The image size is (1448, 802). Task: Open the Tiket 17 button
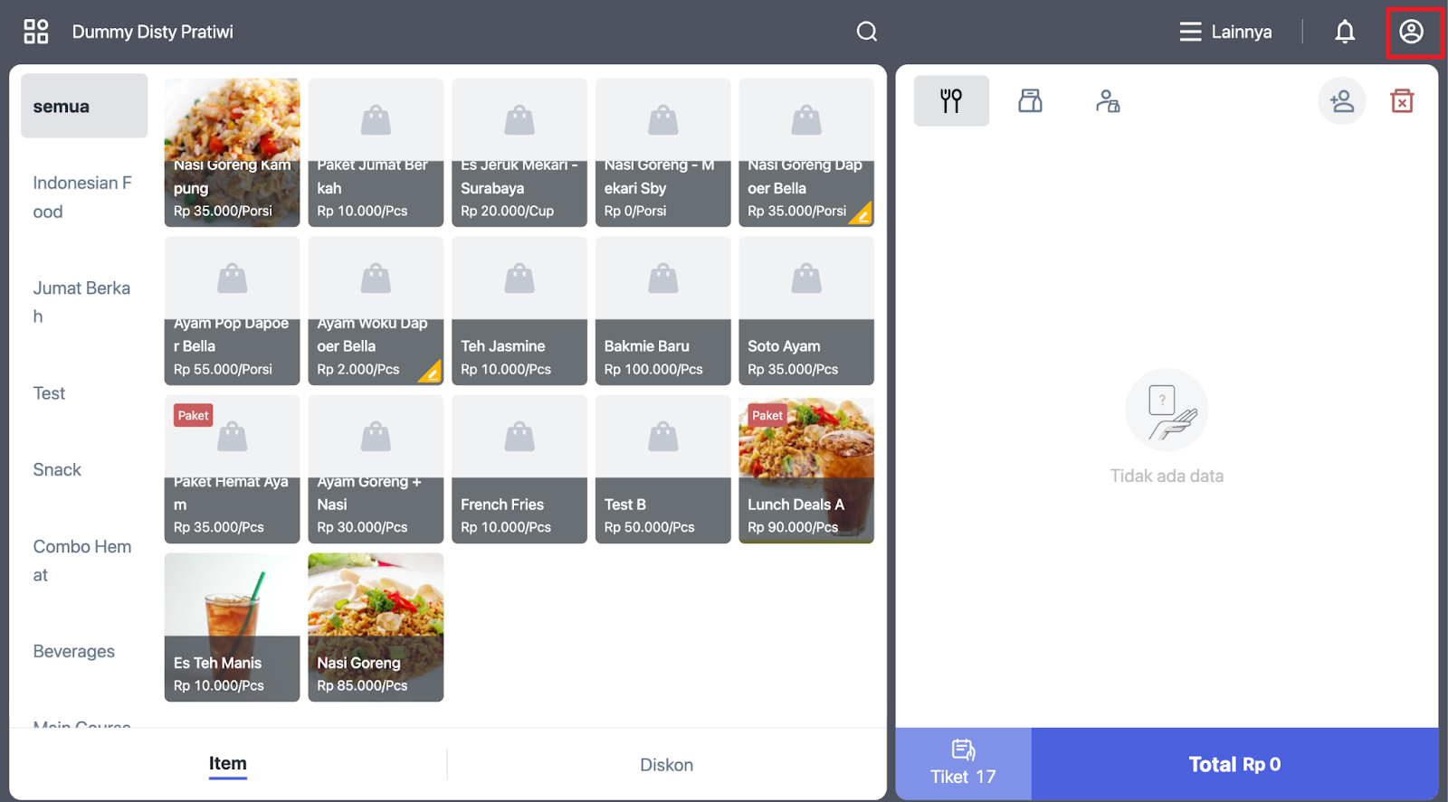[963, 764]
